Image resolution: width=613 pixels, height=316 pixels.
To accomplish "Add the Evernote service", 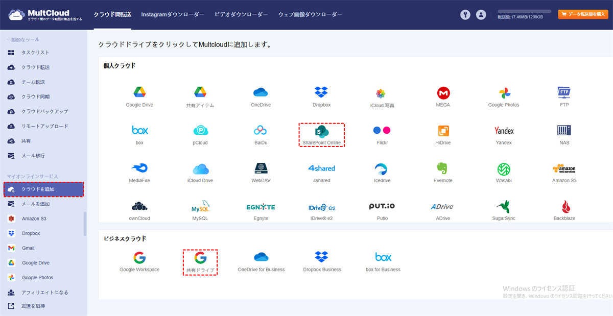I will tap(443, 172).
